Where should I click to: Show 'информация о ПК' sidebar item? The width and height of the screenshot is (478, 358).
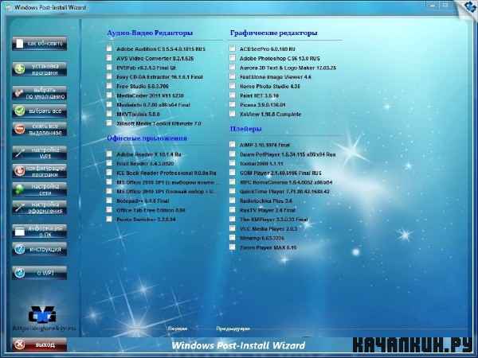click(x=40, y=232)
